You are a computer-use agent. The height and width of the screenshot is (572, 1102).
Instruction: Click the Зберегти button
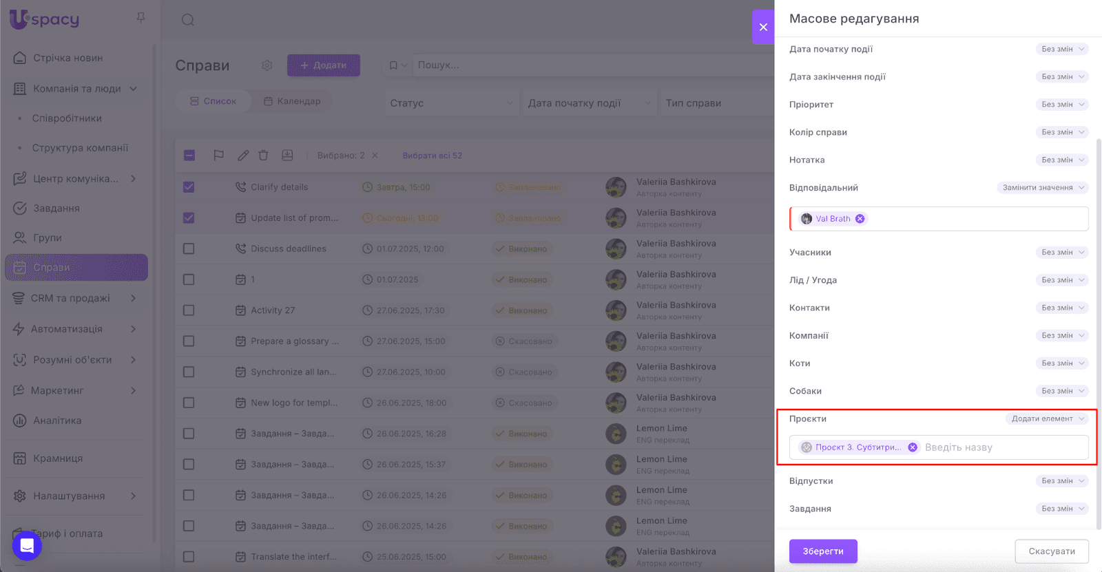823,551
